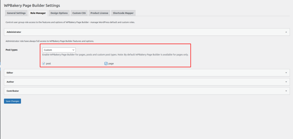Collapse the Administrator role section arrow
This screenshot has height=139, width=293.
[286, 32]
